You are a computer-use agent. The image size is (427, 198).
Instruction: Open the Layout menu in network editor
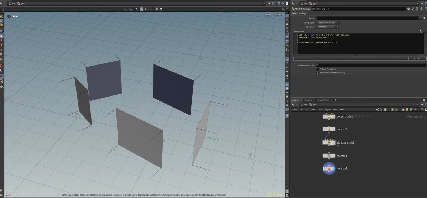click(328, 109)
